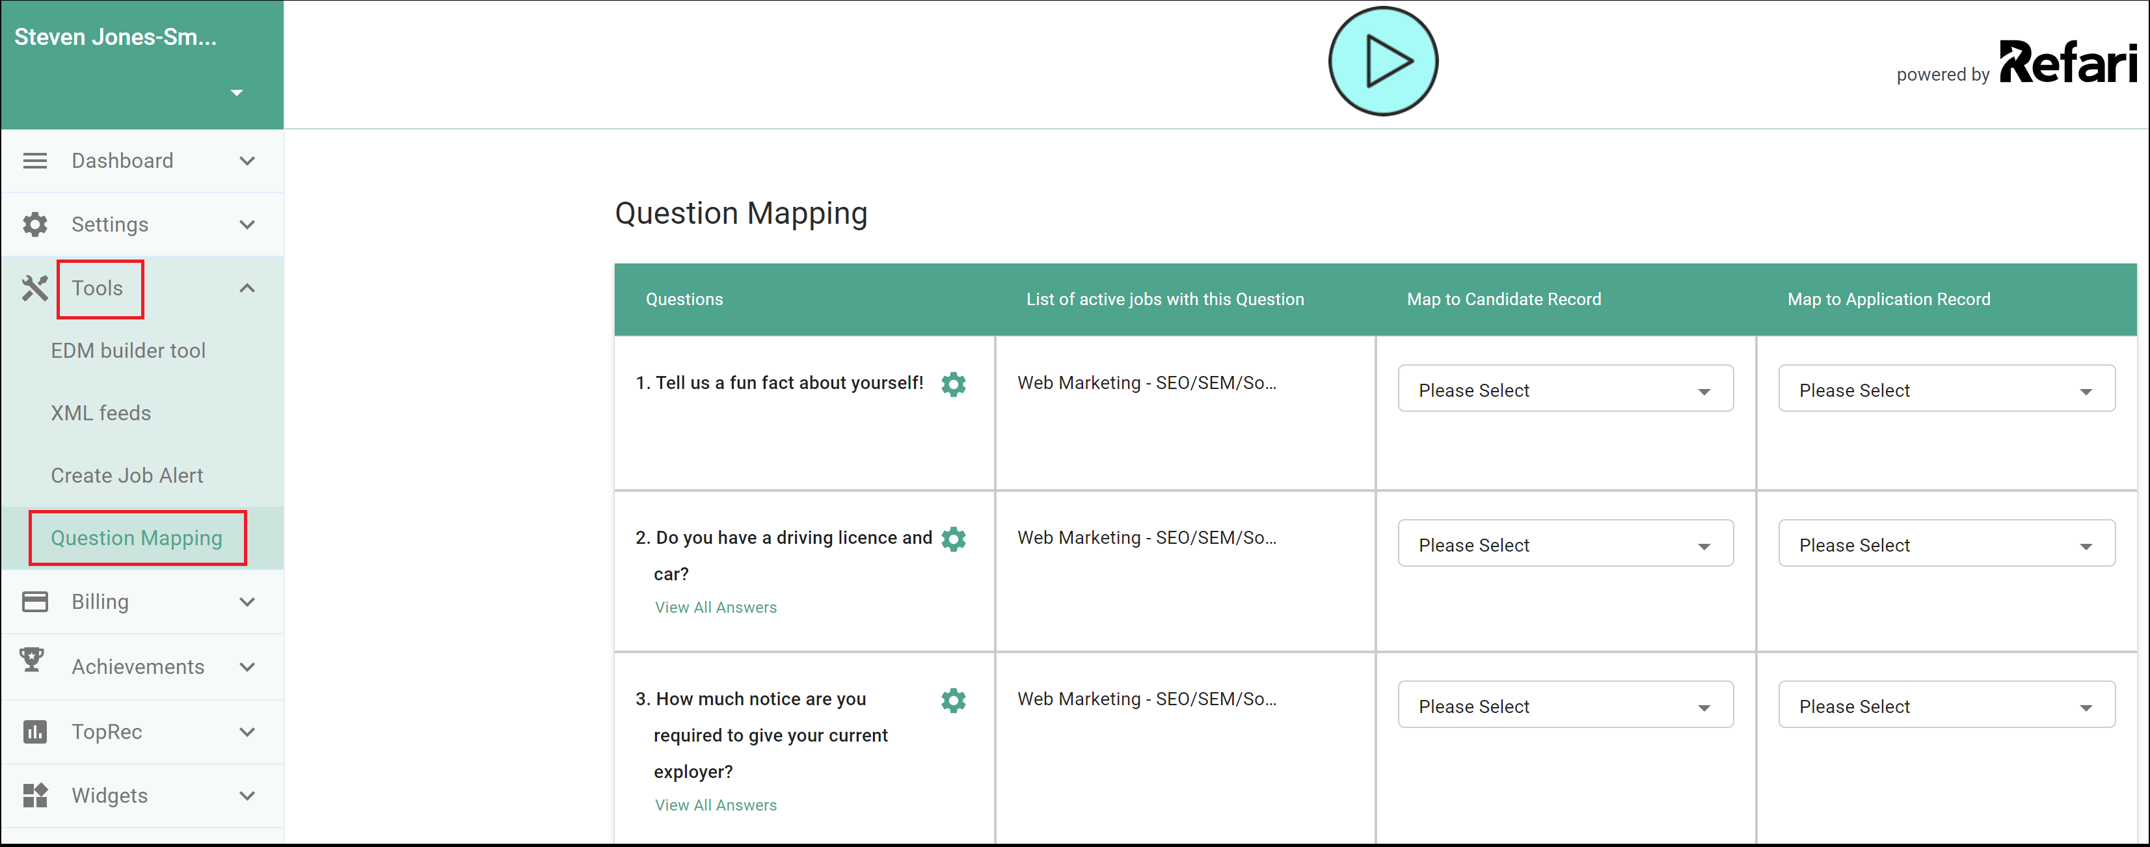The image size is (2150, 847).
Task: Expand the user account dropdown arrow
Action: click(x=237, y=92)
